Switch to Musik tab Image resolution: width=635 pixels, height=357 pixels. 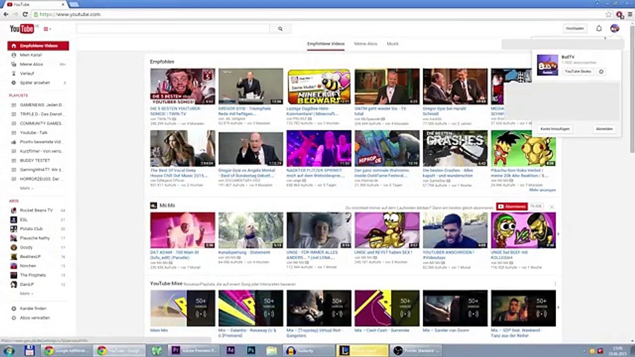click(392, 44)
